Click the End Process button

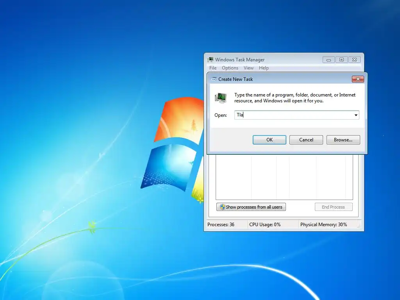(x=334, y=207)
